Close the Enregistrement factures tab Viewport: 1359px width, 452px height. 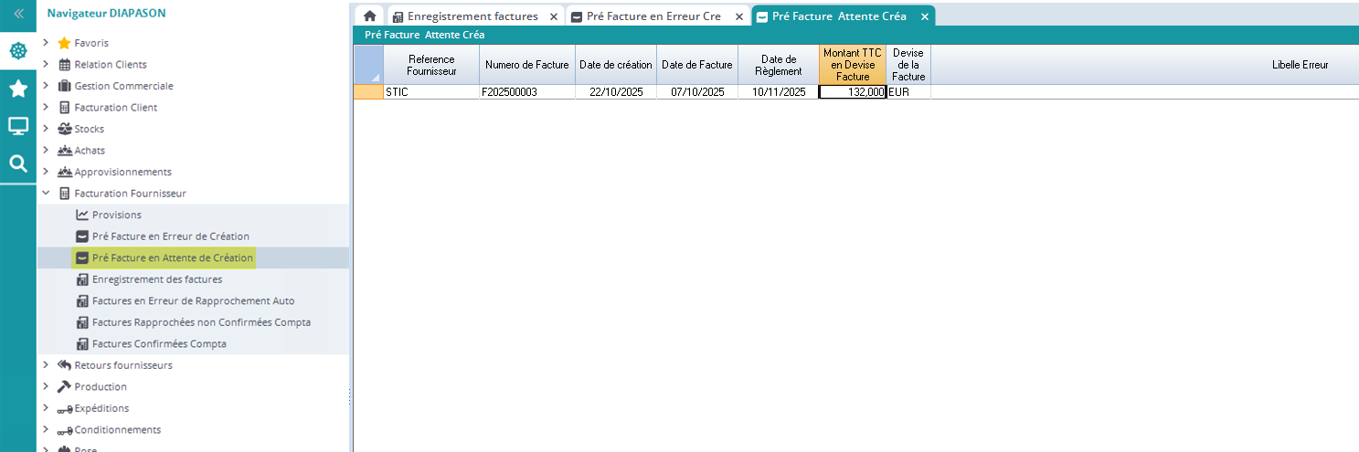553,16
